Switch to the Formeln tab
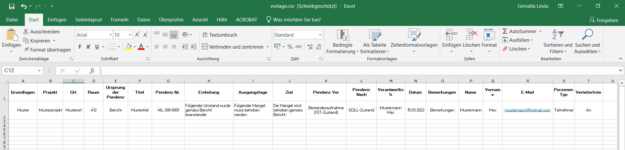Screen dimensions: 625x150 [120, 20]
